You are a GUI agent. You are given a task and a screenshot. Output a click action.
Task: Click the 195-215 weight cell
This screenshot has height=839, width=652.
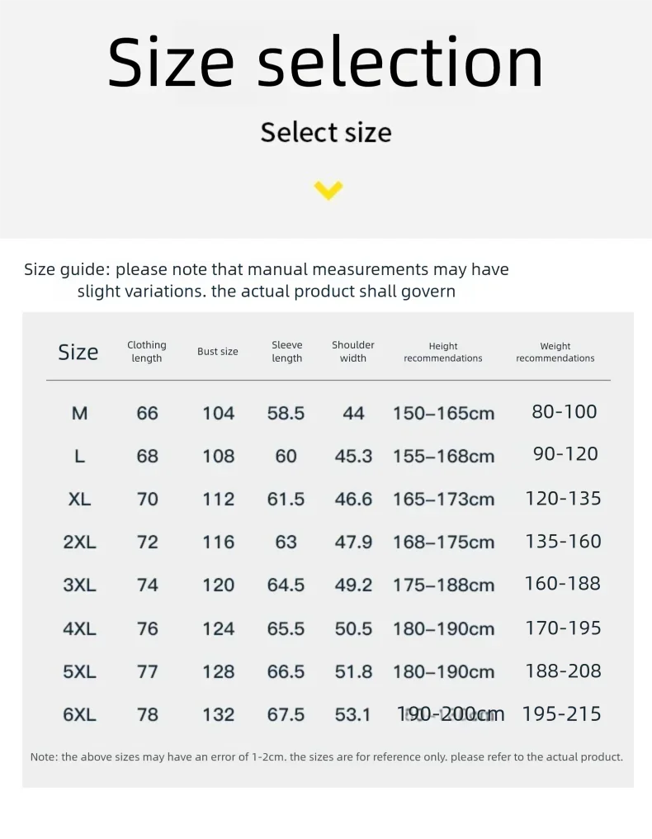click(x=562, y=714)
